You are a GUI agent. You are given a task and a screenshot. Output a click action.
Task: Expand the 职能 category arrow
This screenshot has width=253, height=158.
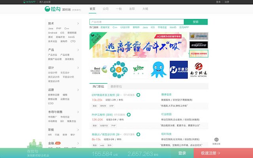pyautogui.click(x=78, y=130)
